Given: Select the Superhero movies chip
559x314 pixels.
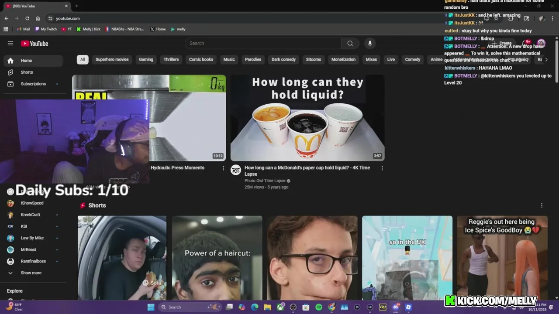Looking at the screenshot, I should click(112, 59).
